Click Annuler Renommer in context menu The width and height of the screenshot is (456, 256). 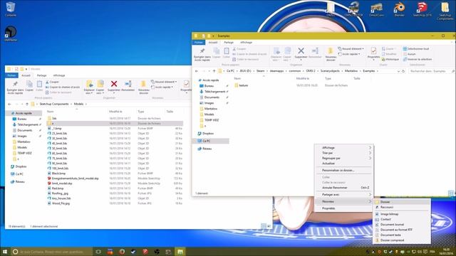pos(343,188)
